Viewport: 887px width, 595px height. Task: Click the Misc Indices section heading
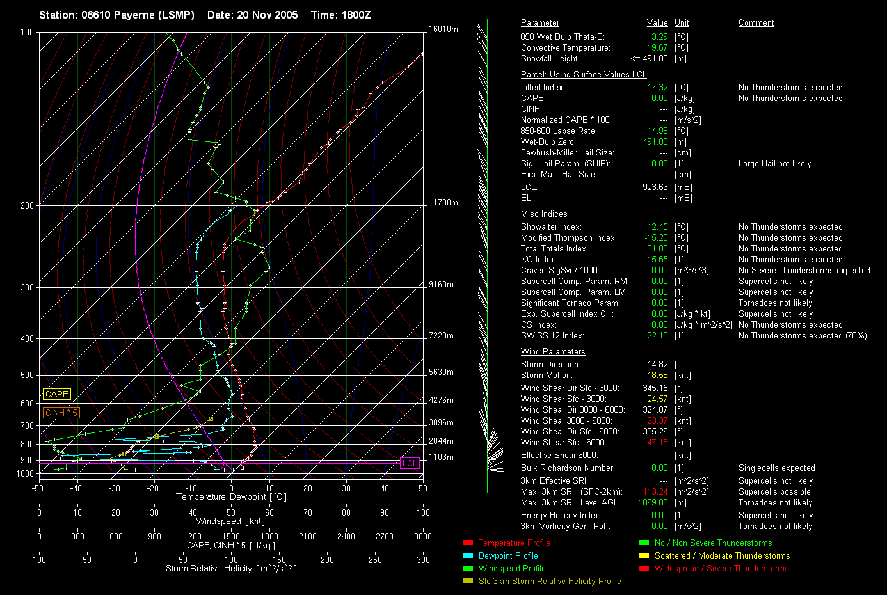(x=544, y=214)
